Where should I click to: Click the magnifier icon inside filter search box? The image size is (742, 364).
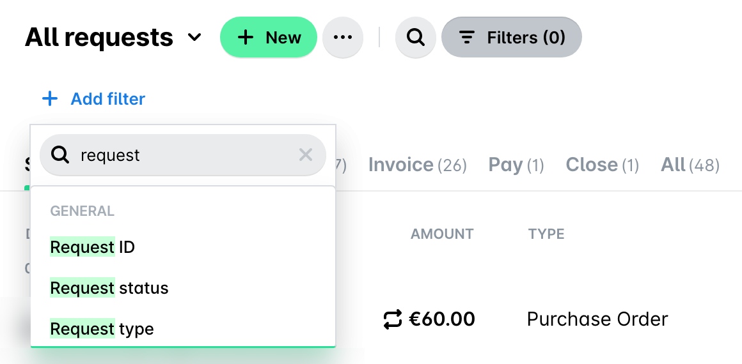61,155
